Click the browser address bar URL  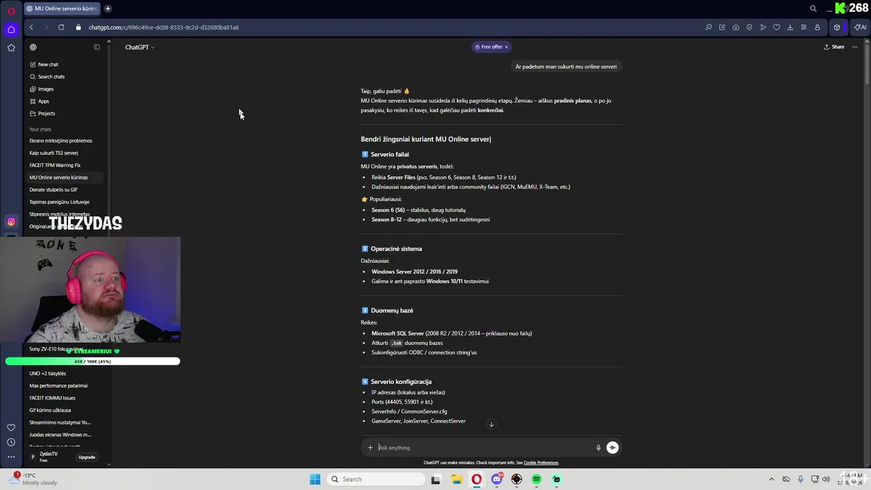pos(163,27)
